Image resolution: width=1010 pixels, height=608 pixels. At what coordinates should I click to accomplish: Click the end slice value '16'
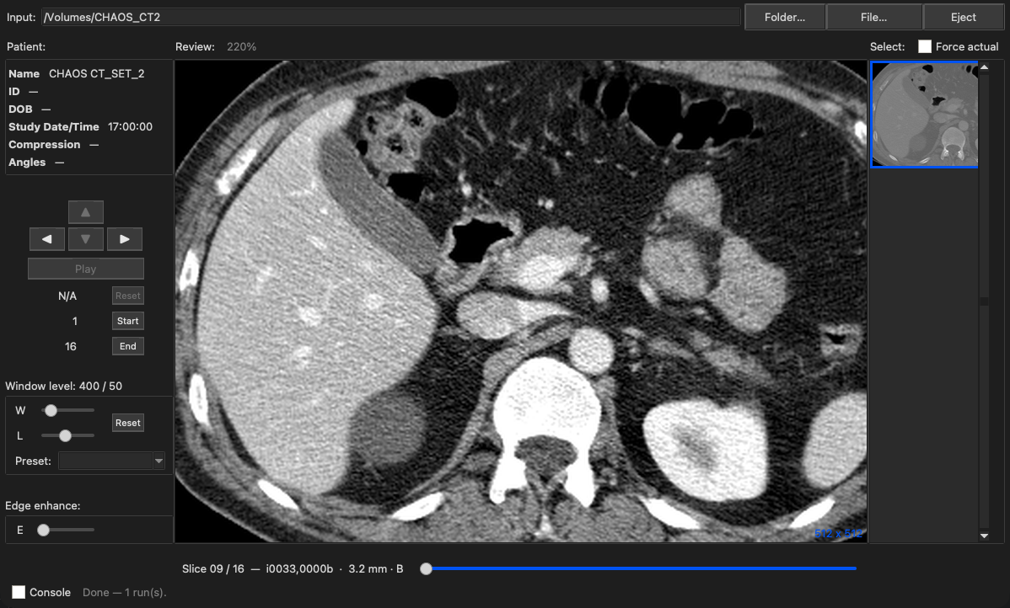tap(70, 346)
